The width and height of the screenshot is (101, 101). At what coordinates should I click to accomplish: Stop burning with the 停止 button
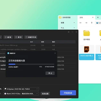pyautogui.click(x=50, y=73)
